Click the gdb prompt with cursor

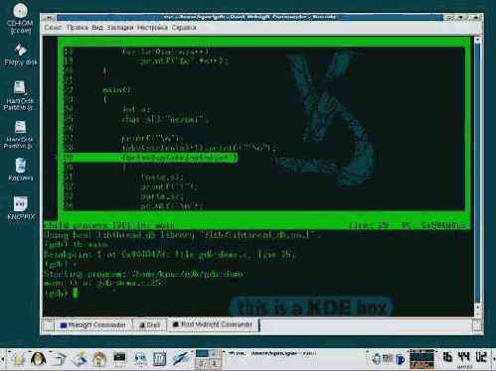62,293
